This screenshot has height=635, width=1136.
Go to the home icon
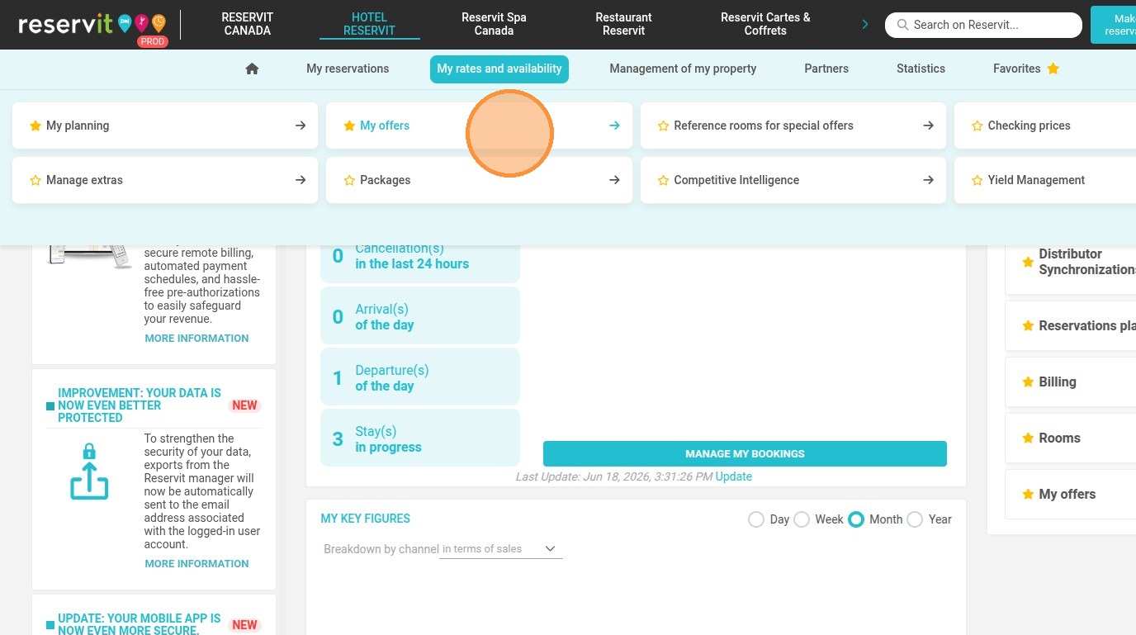(x=253, y=69)
